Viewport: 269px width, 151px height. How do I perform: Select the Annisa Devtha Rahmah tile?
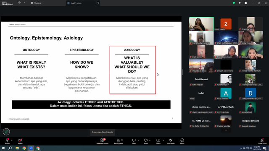tap(251, 65)
